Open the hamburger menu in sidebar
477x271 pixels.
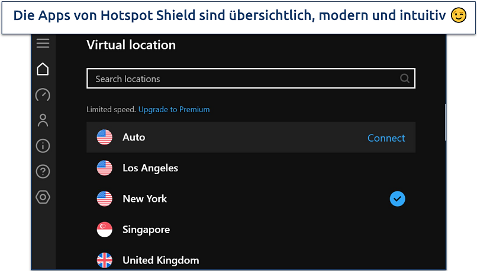[x=43, y=43]
